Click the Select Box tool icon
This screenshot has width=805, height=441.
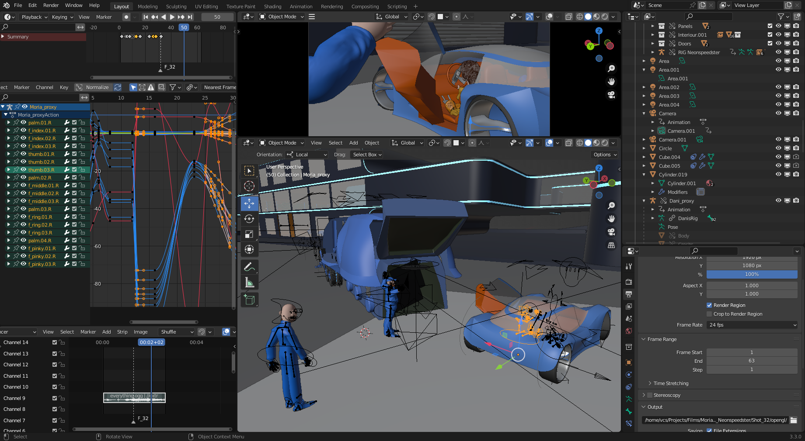click(x=249, y=171)
